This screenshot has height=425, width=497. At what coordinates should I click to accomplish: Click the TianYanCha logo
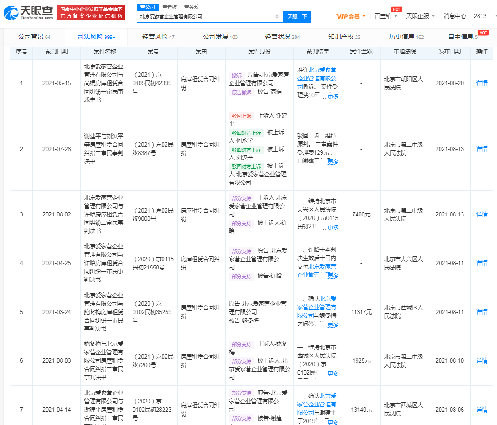tap(28, 13)
